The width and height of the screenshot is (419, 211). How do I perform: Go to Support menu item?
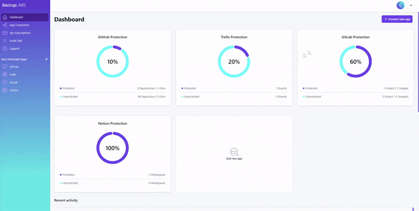pyautogui.click(x=25, y=49)
